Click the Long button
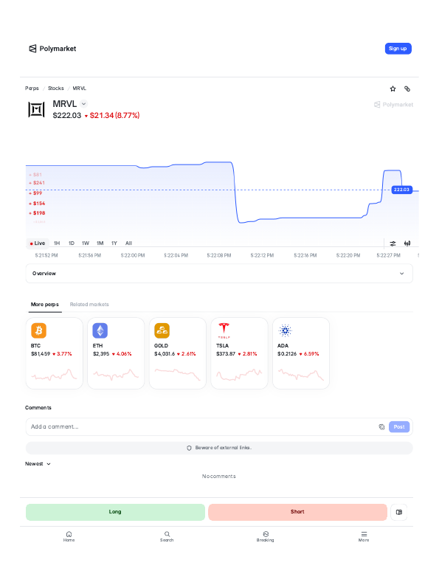Image resolution: width=439 pixels, height=568 pixels. (115, 512)
